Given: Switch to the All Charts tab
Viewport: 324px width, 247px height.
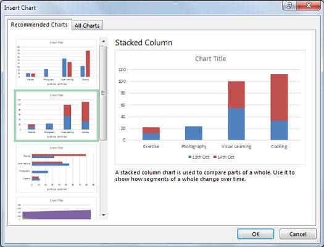Looking at the screenshot, I should point(87,25).
